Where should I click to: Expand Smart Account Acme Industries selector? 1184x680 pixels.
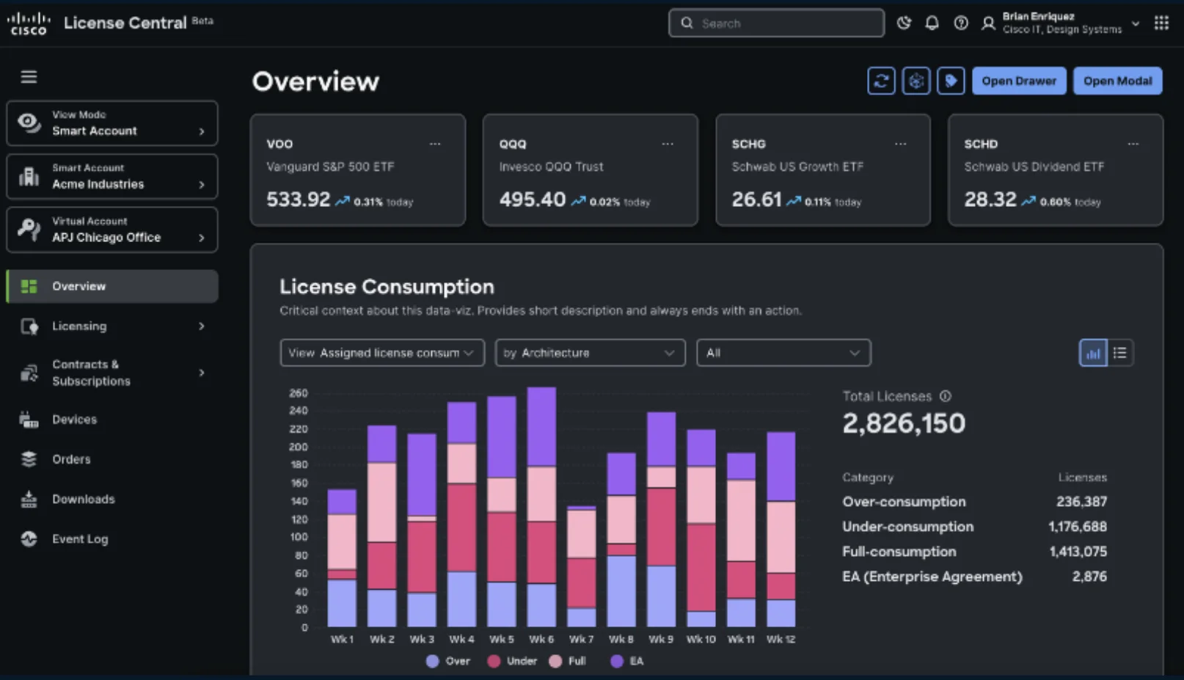click(x=112, y=176)
